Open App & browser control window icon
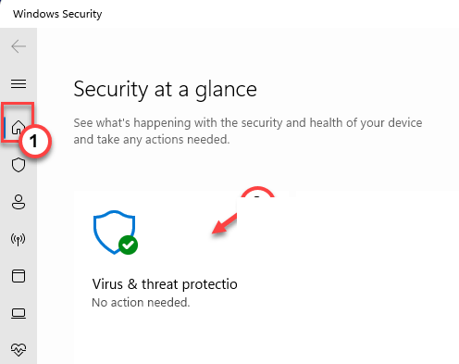The image size is (459, 364). [x=19, y=276]
